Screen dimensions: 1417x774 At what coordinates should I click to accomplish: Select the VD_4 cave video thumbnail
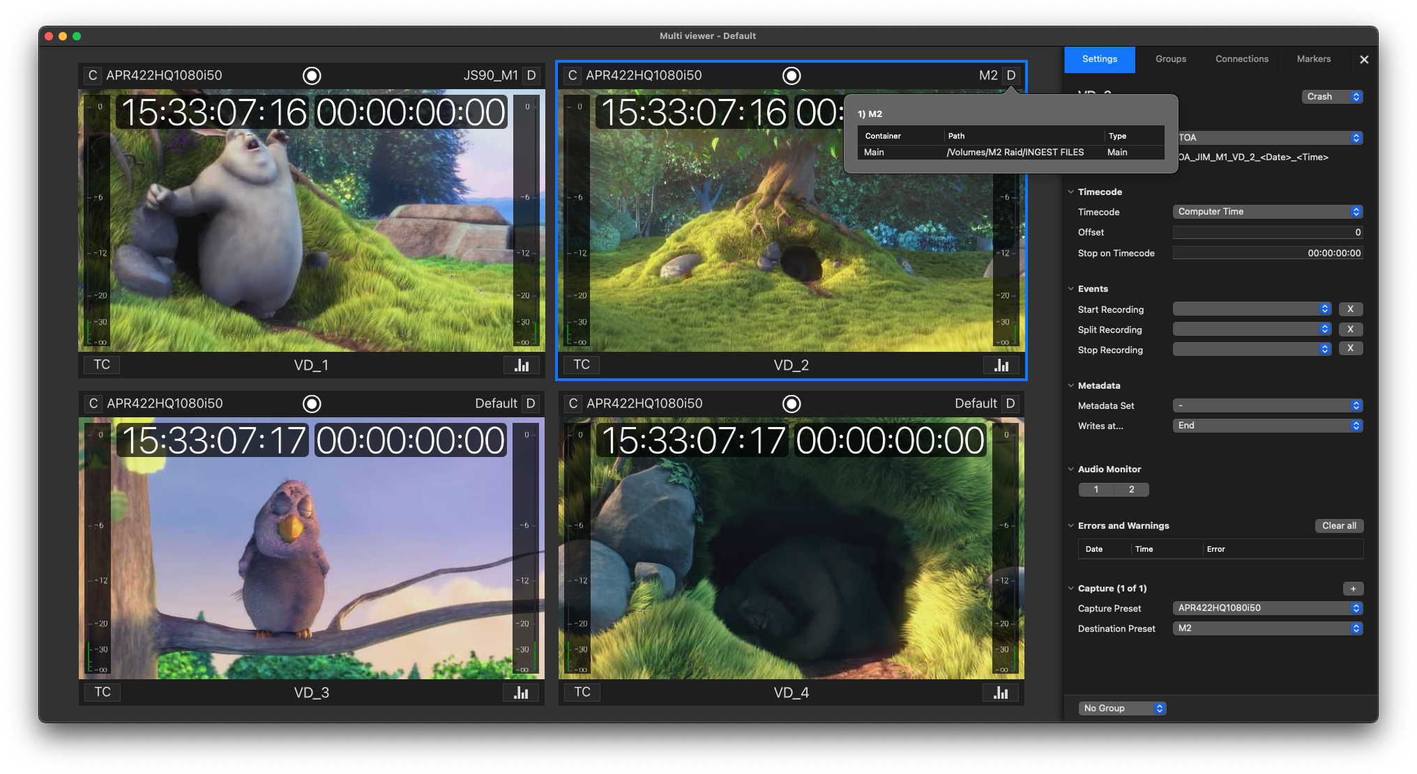(x=791, y=548)
